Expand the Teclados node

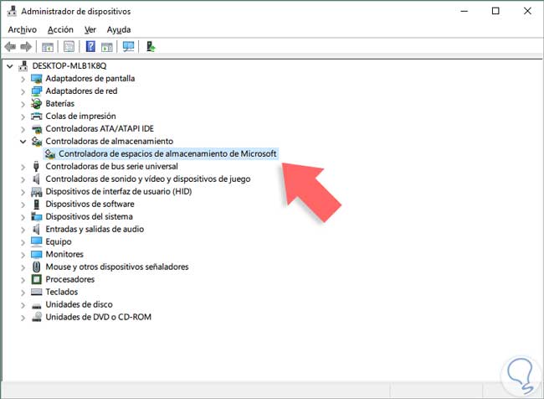point(23,293)
